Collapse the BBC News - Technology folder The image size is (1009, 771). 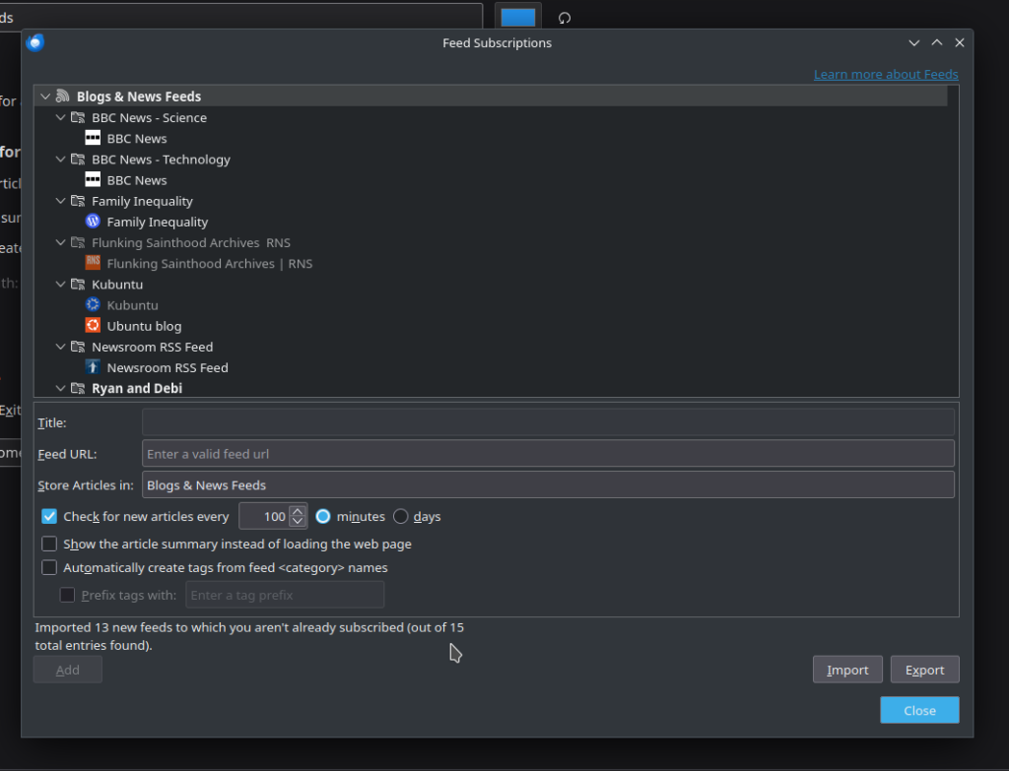61,160
